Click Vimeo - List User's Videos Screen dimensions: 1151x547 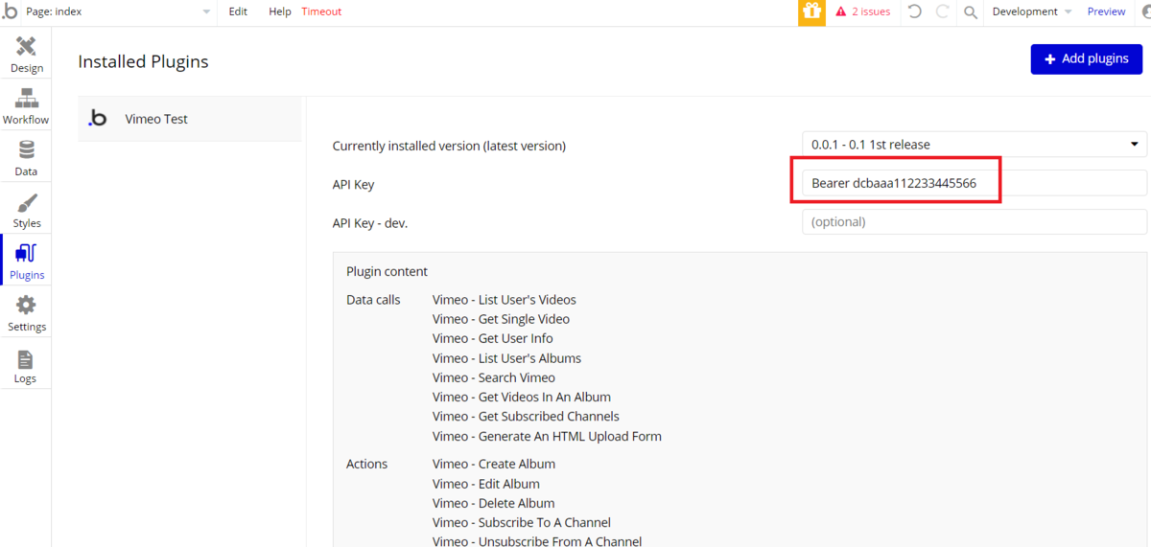tap(505, 300)
